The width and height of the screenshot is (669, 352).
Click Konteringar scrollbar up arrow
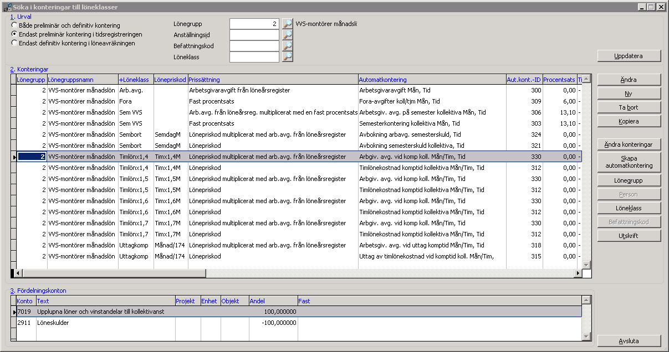586,80
